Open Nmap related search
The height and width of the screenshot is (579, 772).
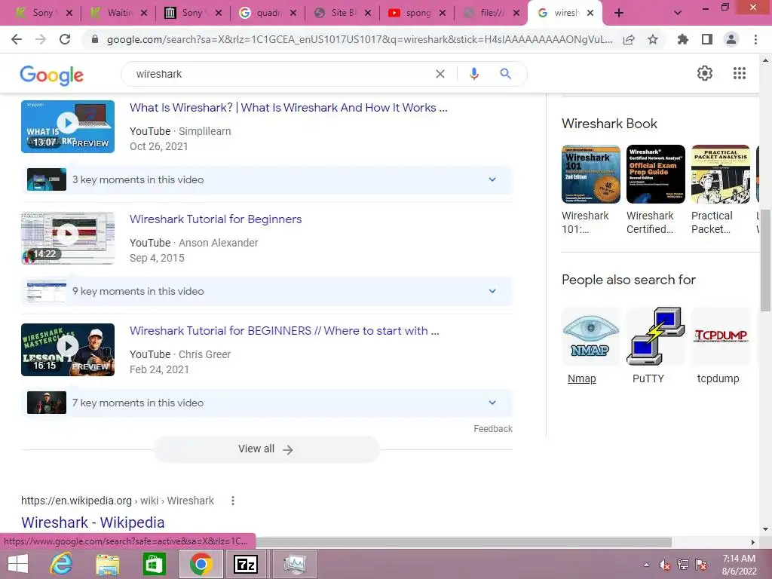[591, 345]
